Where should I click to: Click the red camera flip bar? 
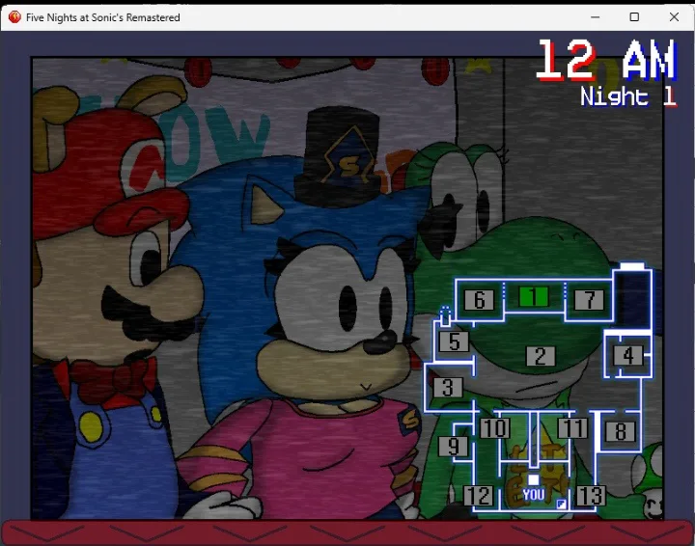pyautogui.click(x=347, y=532)
